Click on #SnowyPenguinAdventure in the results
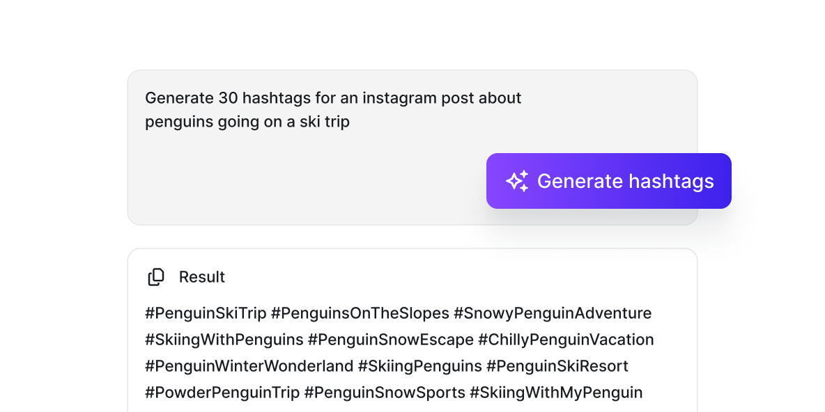This screenshot has height=412, width=825. (553, 313)
